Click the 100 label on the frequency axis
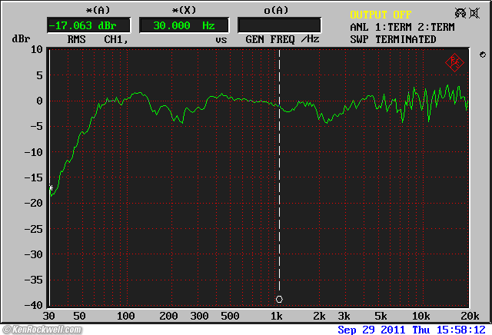The height and width of the screenshot is (335, 492). [126, 316]
